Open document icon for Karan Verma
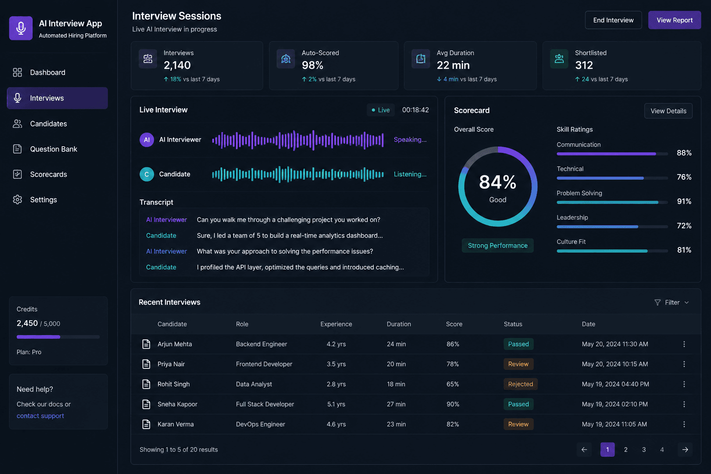 [x=146, y=424]
